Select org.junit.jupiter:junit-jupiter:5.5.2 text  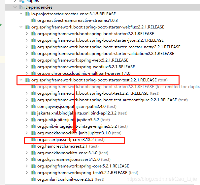pyautogui.click(x=68, y=120)
